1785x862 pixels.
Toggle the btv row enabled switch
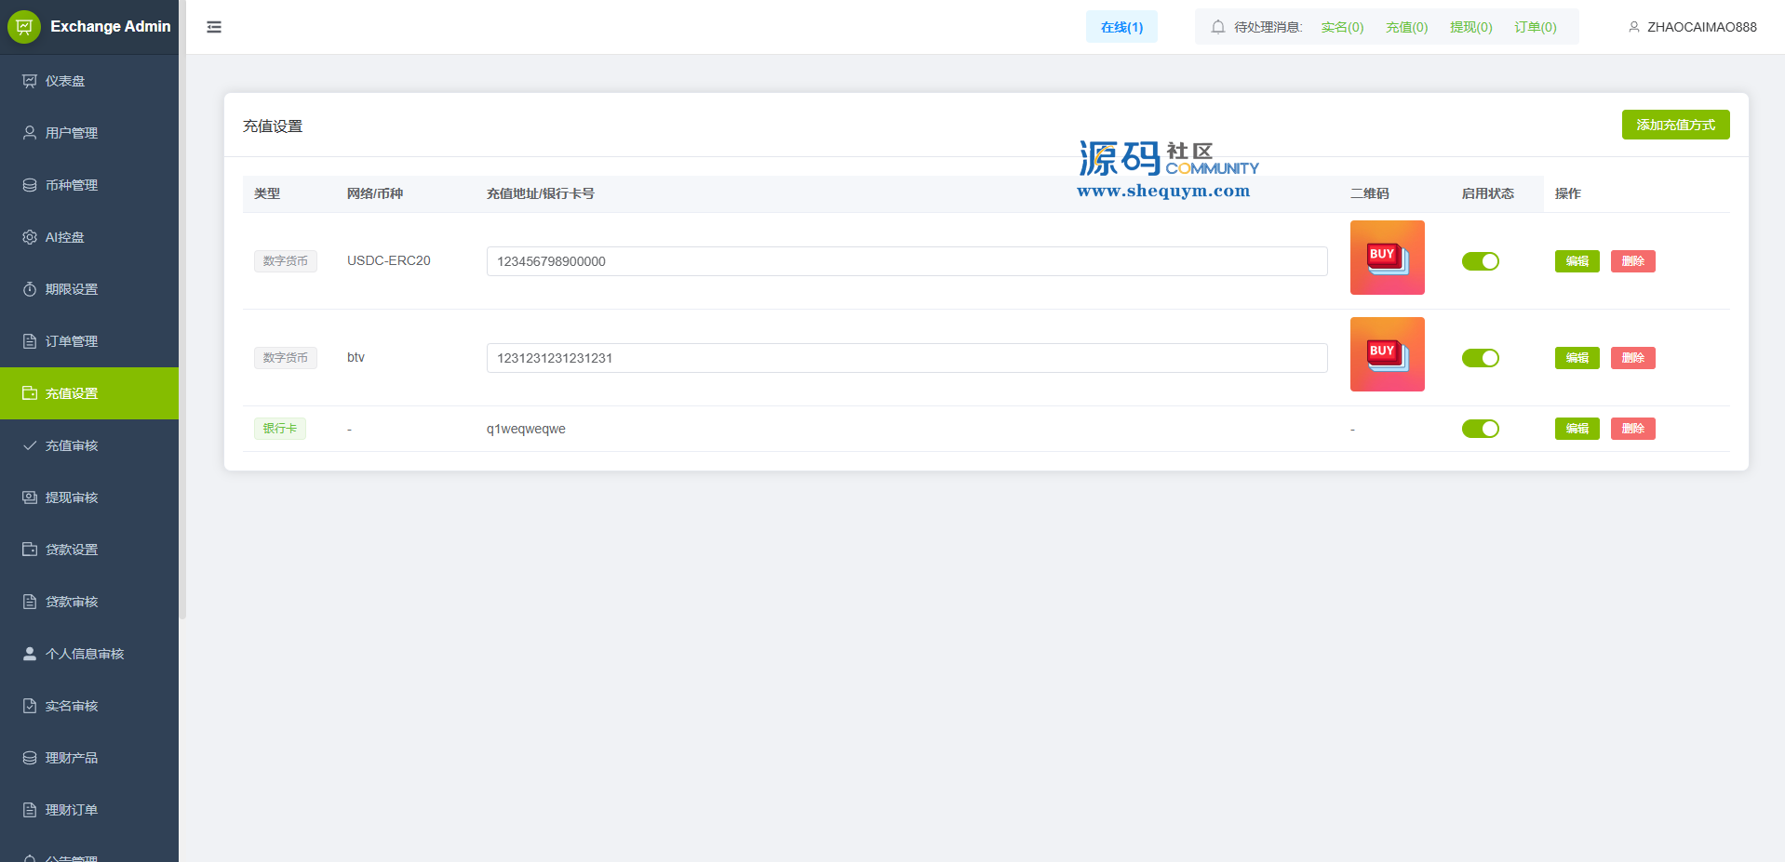pos(1480,358)
